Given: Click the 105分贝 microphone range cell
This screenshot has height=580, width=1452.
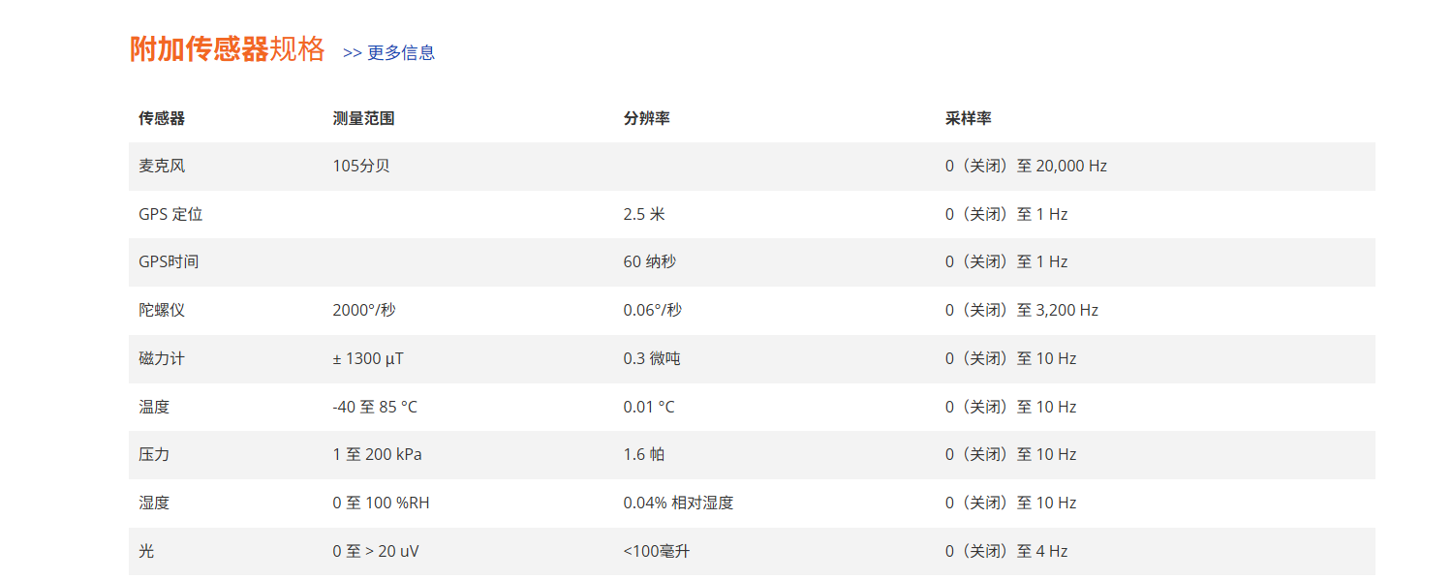Looking at the screenshot, I should [361, 166].
